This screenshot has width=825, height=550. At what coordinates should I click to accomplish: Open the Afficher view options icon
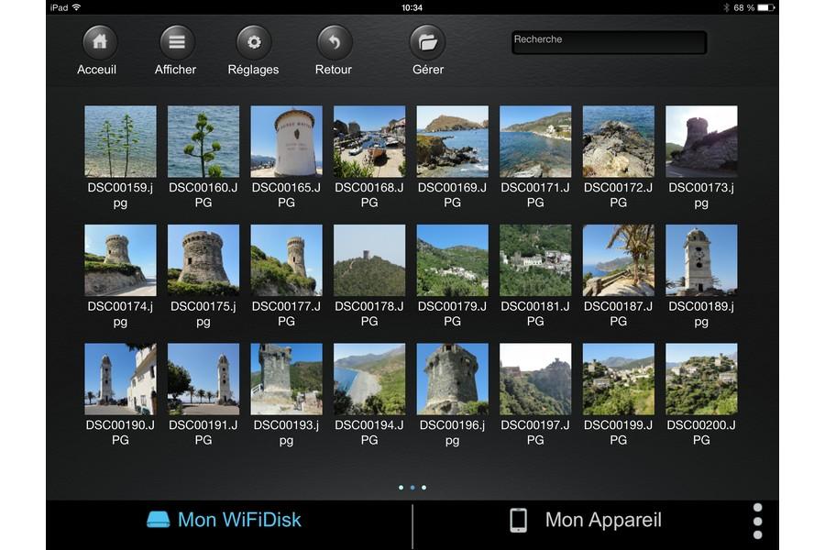177,42
